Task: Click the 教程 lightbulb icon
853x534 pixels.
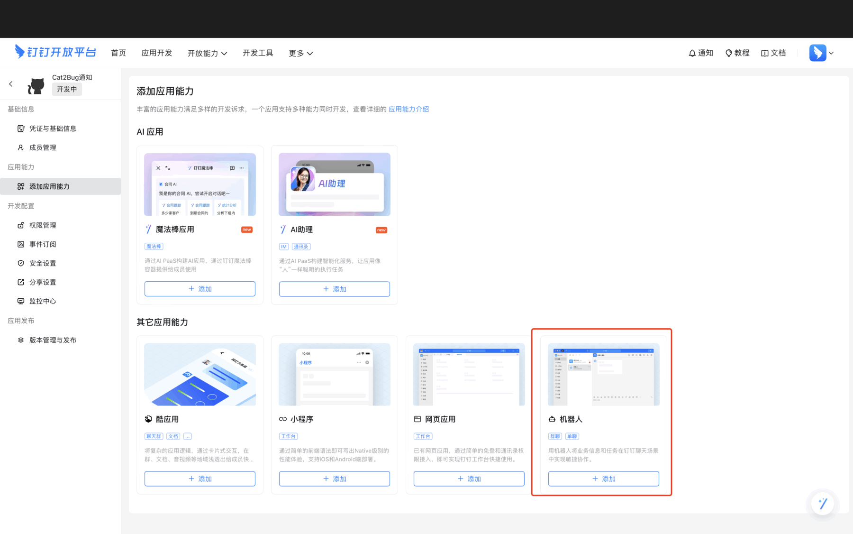Action: 729,53
